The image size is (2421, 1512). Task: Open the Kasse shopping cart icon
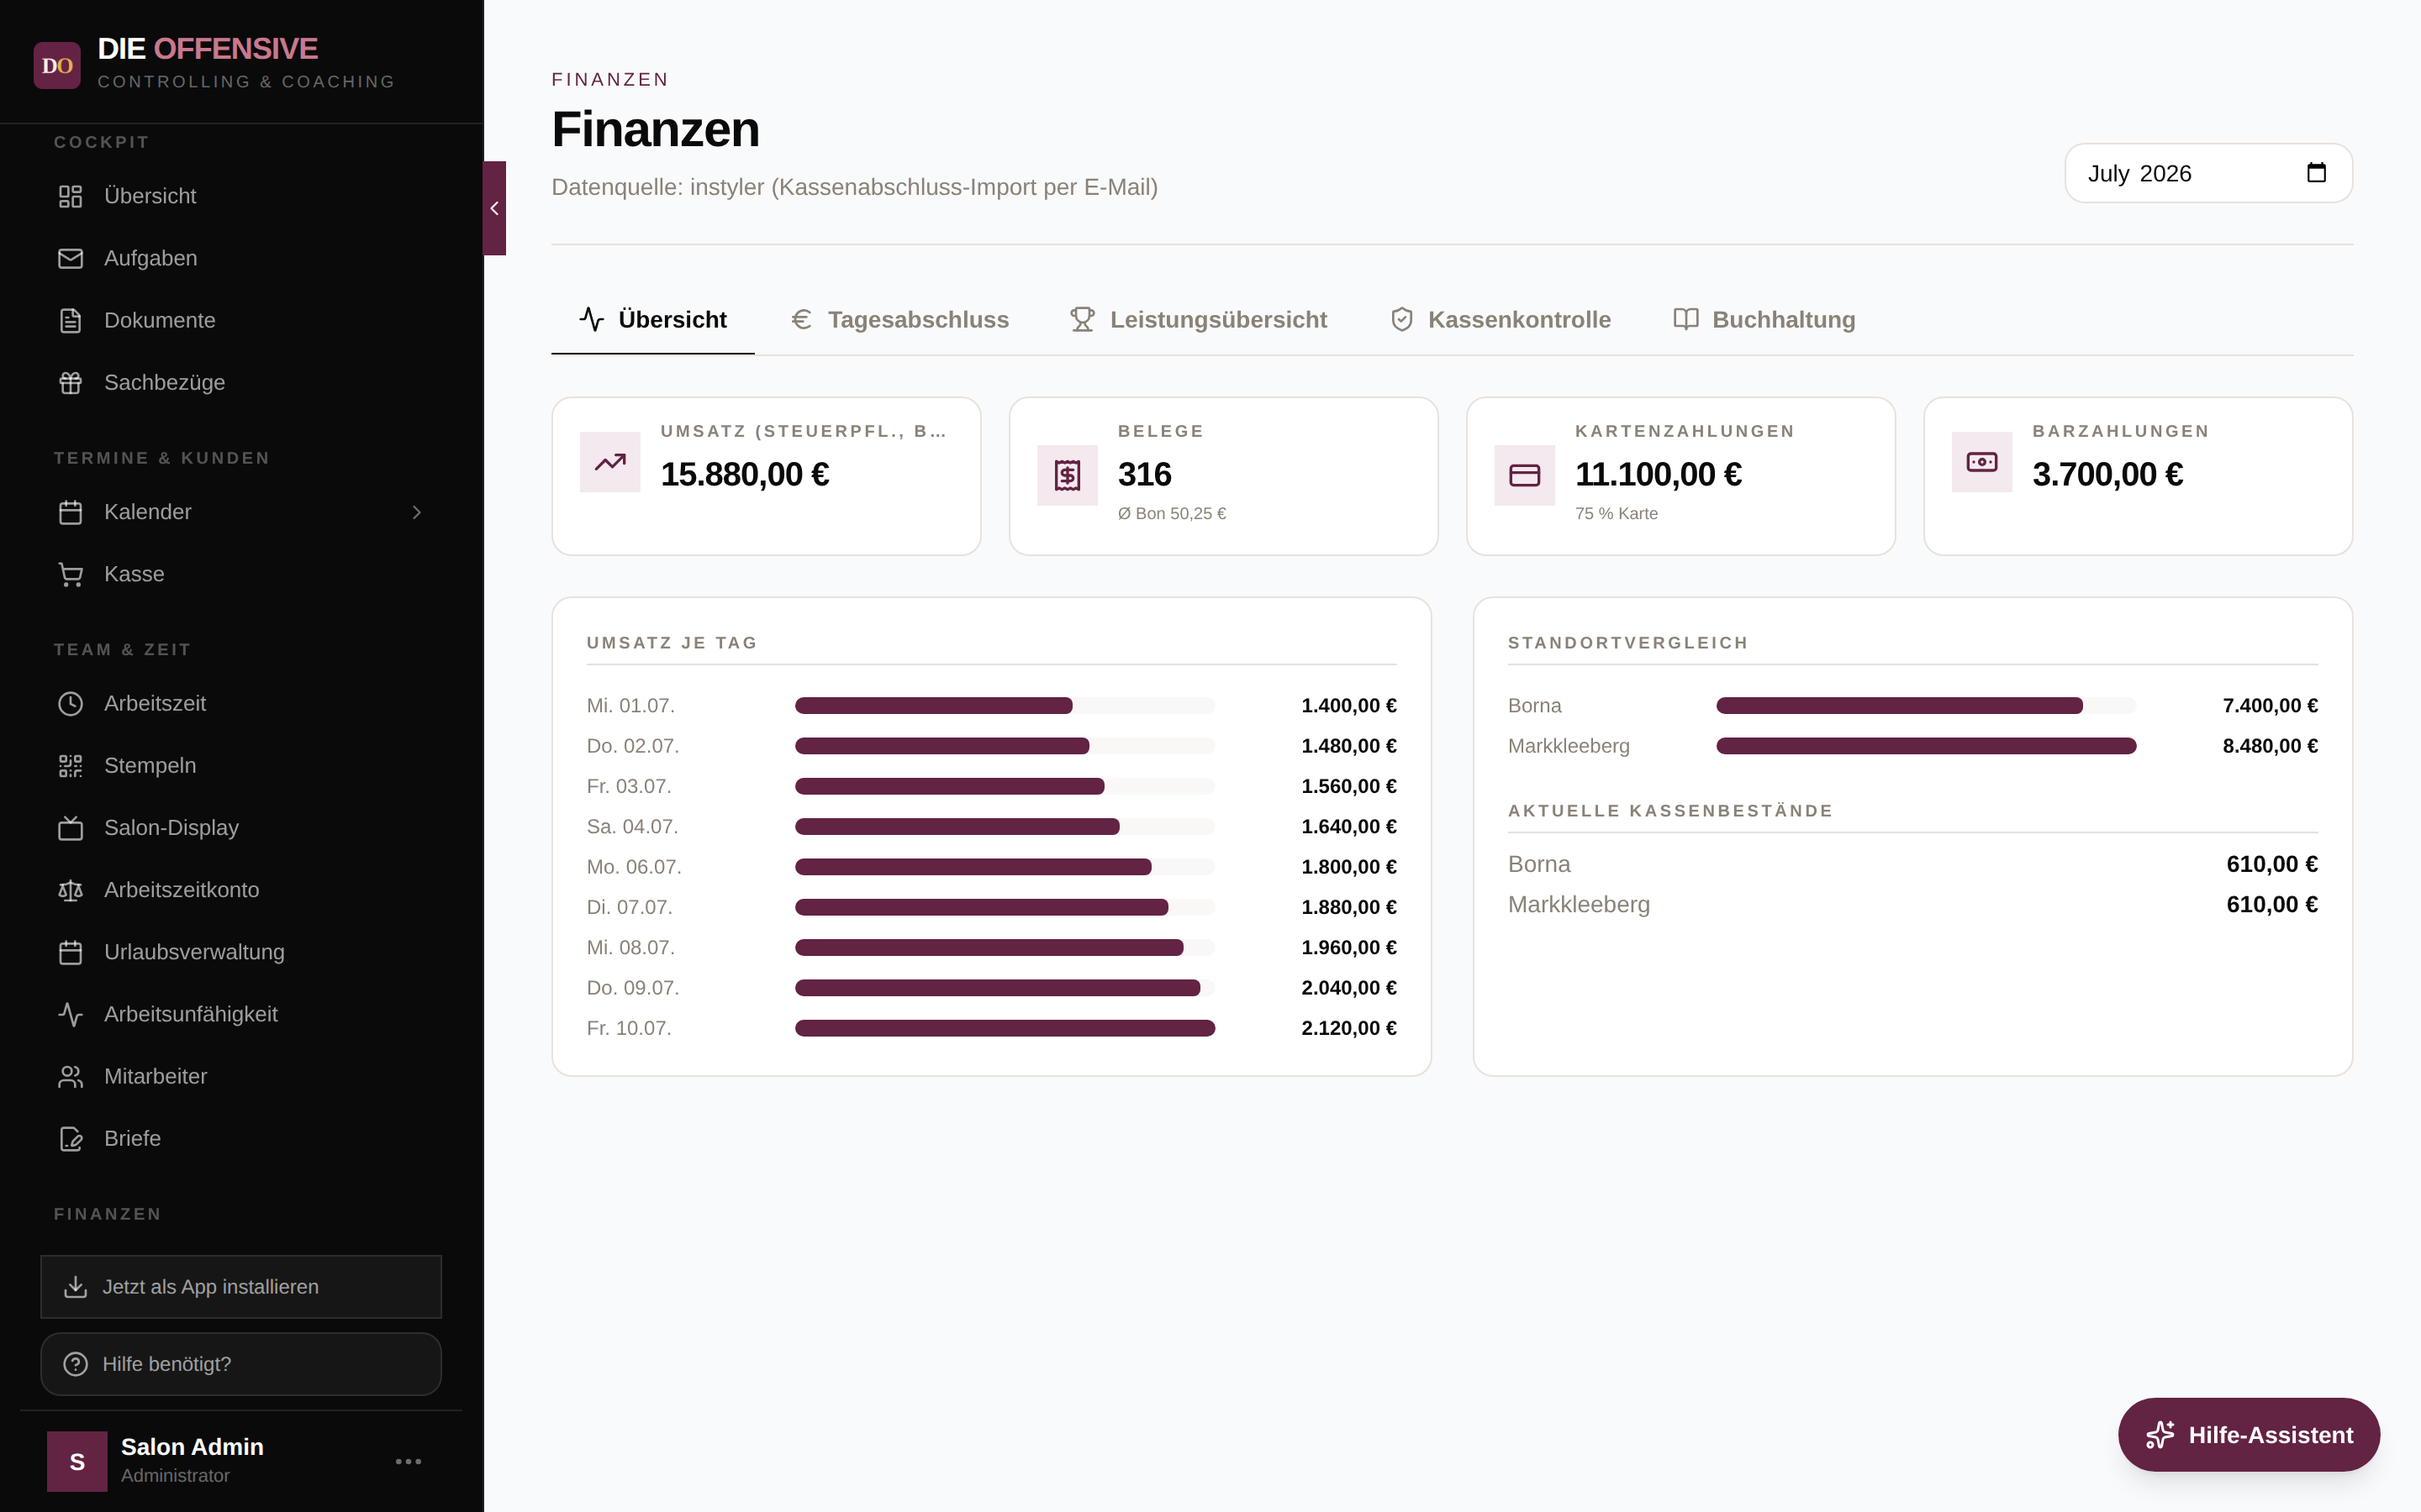(70, 574)
